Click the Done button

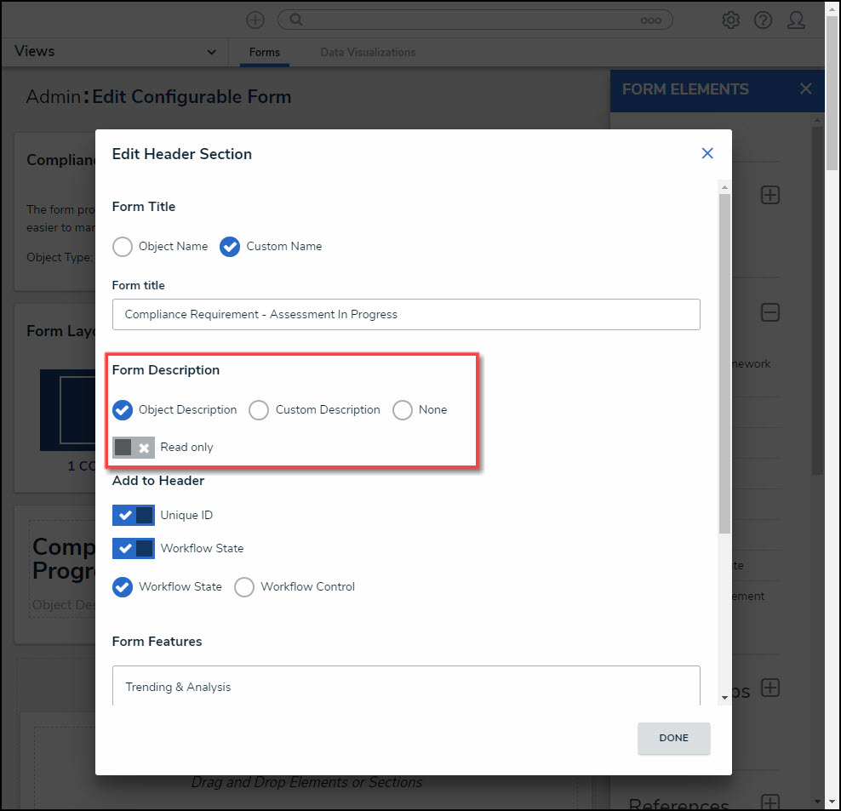[x=673, y=738]
